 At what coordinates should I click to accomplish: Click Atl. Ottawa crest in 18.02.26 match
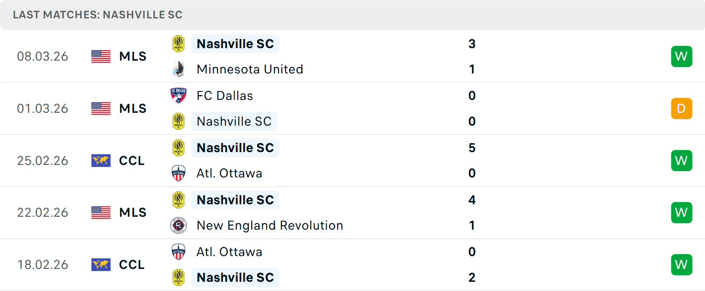[178, 252]
